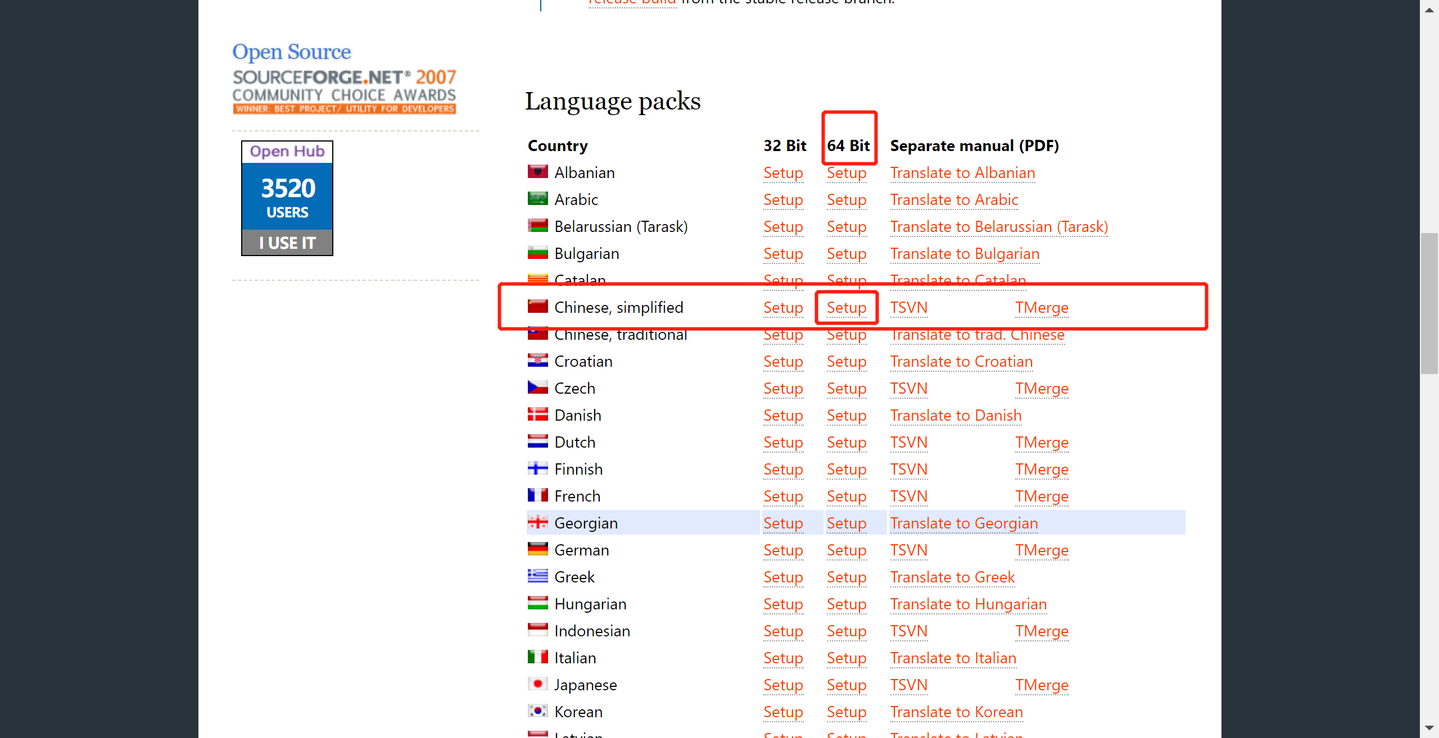Click the scrollbar up arrow
Screen dimensions: 1439x738
pos(1429,10)
